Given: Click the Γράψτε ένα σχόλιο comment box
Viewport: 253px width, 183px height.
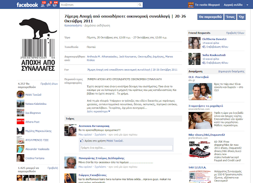Looking at the screenshot, I should point(126,148).
